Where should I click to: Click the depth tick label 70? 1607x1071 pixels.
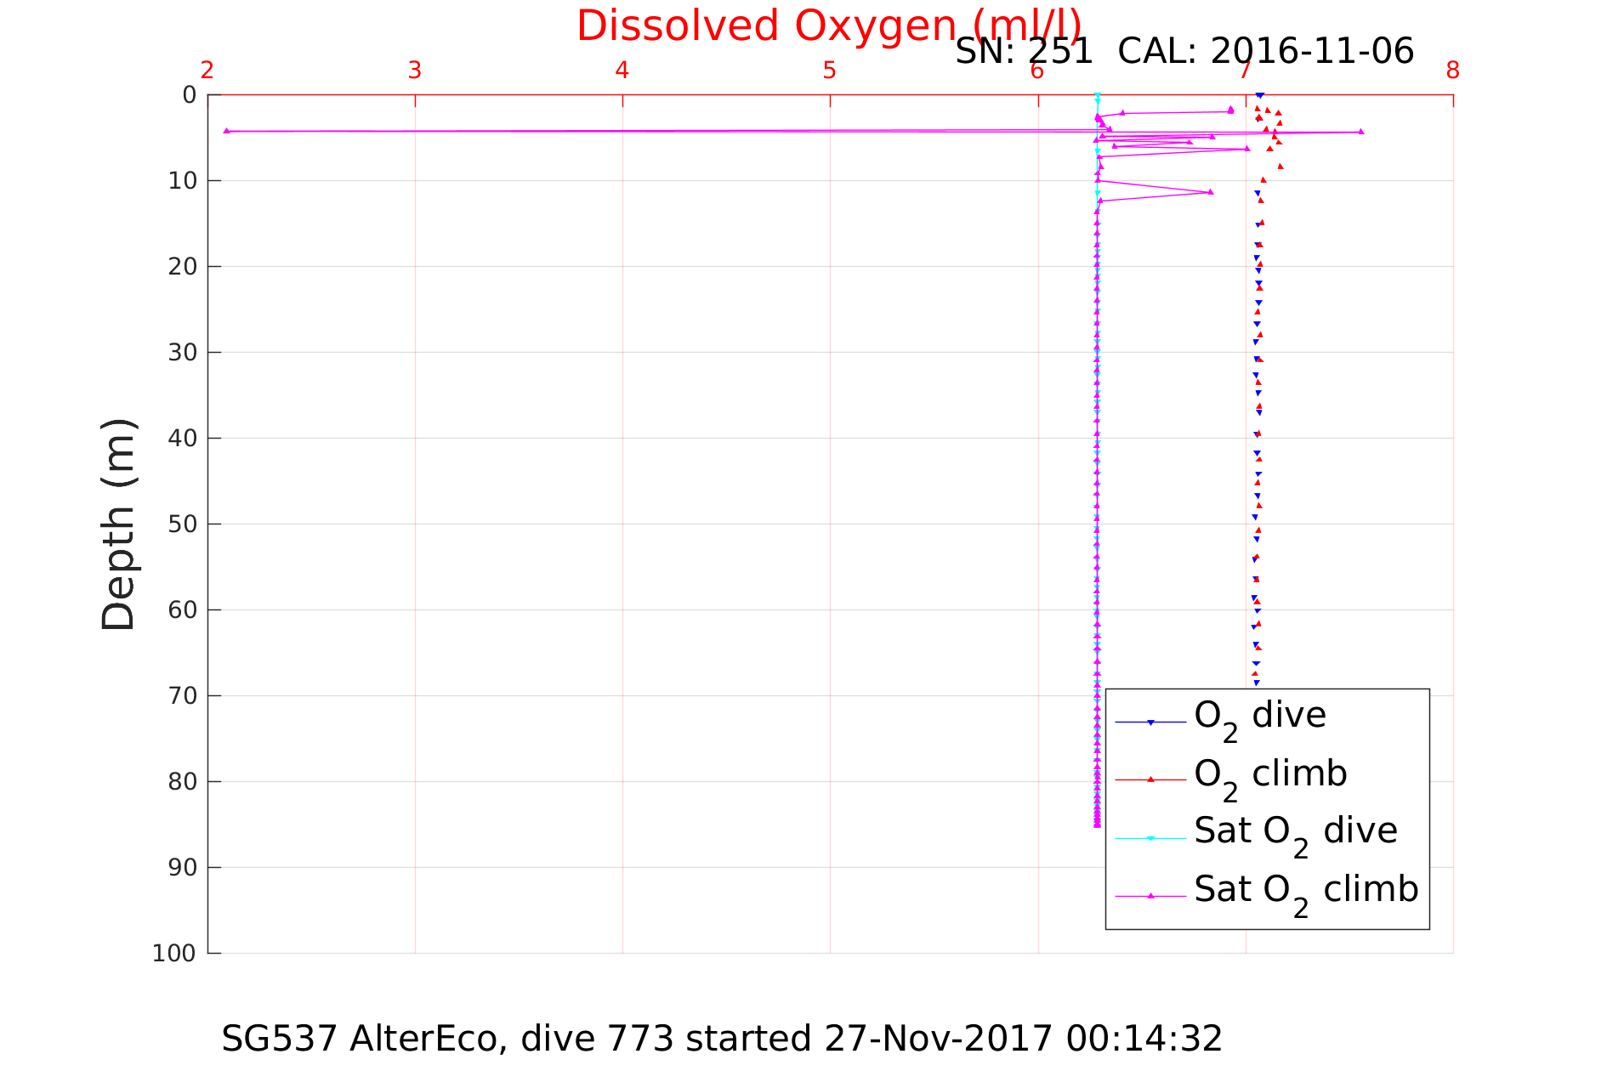pos(183,696)
